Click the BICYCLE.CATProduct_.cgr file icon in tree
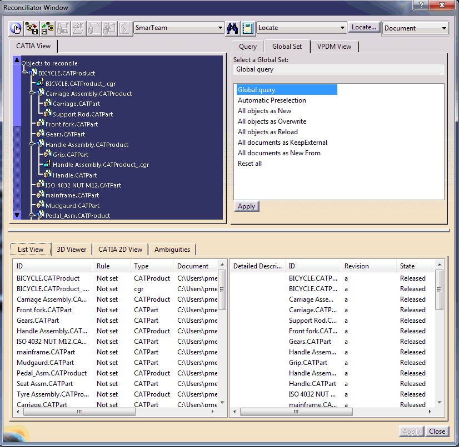 click(40, 83)
